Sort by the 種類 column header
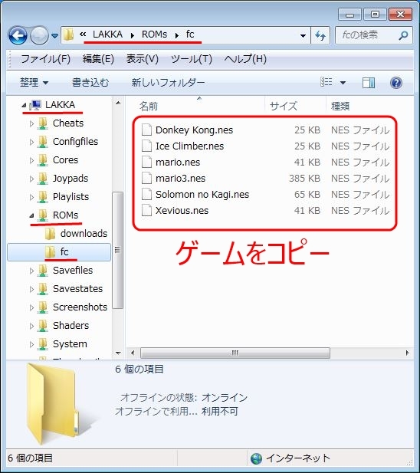This screenshot has height=473, width=420. tap(340, 107)
